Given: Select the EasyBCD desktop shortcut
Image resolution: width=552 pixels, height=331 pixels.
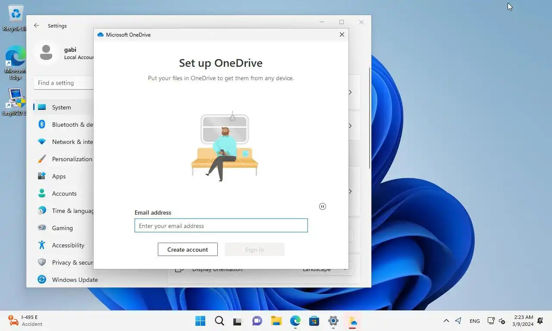Looking at the screenshot, I should (16, 102).
